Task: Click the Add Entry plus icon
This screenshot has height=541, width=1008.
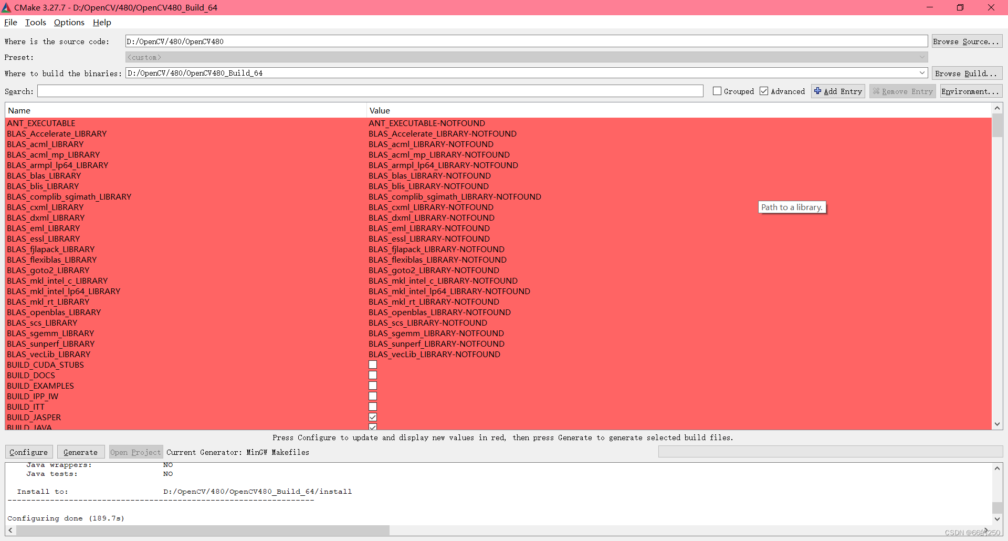Action: coord(817,91)
